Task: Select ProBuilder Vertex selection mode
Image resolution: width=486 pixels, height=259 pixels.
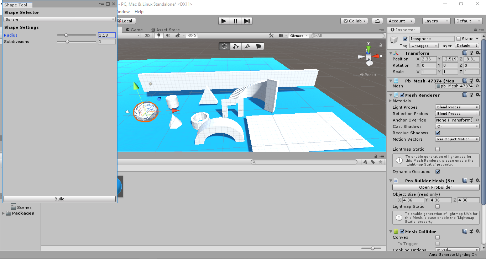Action: click(x=235, y=46)
